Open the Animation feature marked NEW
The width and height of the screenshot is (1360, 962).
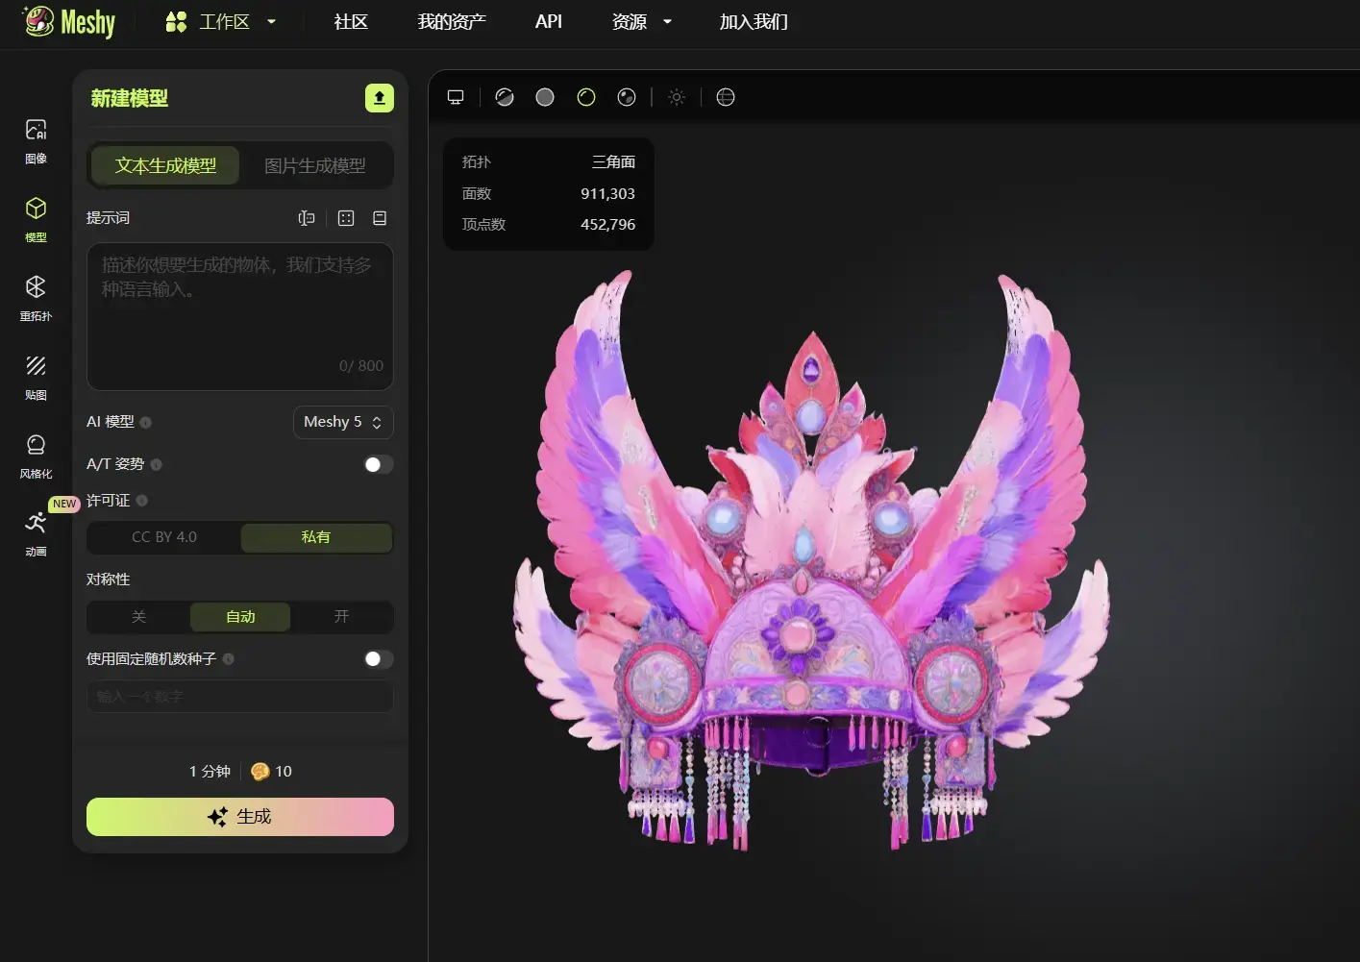(36, 532)
